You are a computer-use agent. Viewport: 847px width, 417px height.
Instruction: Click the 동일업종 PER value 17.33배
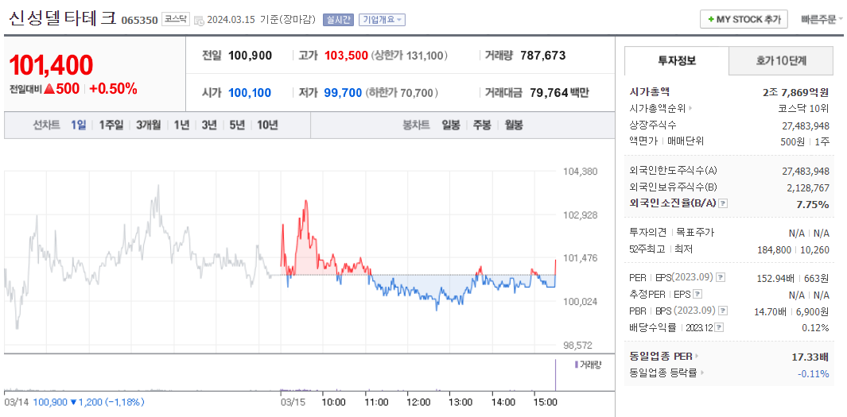pyautogui.click(x=810, y=356)
